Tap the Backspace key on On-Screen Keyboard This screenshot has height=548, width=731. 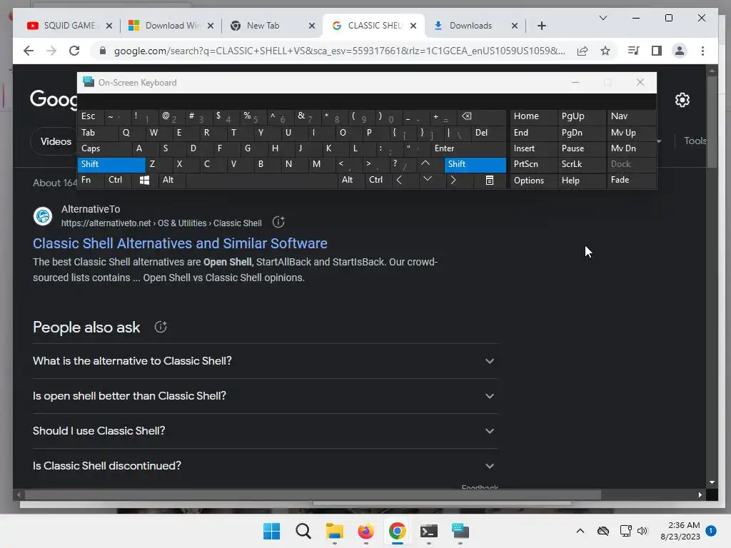482,116
